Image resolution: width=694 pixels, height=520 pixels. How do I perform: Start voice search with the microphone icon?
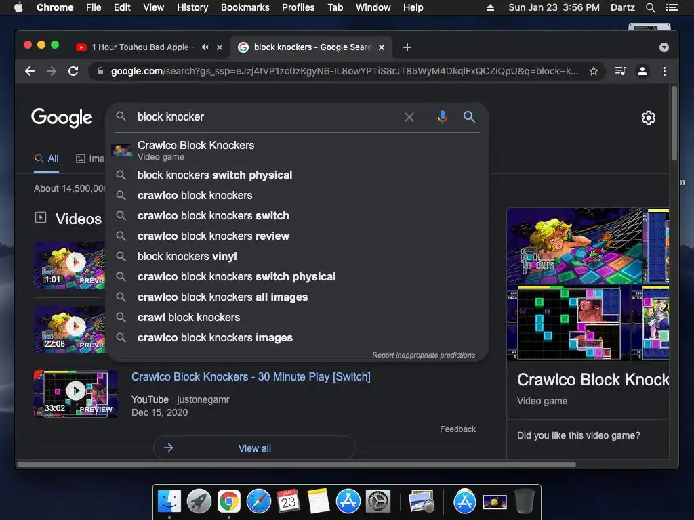pyautogui.click(x=442, y=116)
